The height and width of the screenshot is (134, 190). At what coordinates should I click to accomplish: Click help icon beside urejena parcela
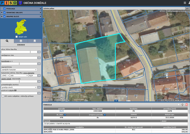(x=105, y=115)
